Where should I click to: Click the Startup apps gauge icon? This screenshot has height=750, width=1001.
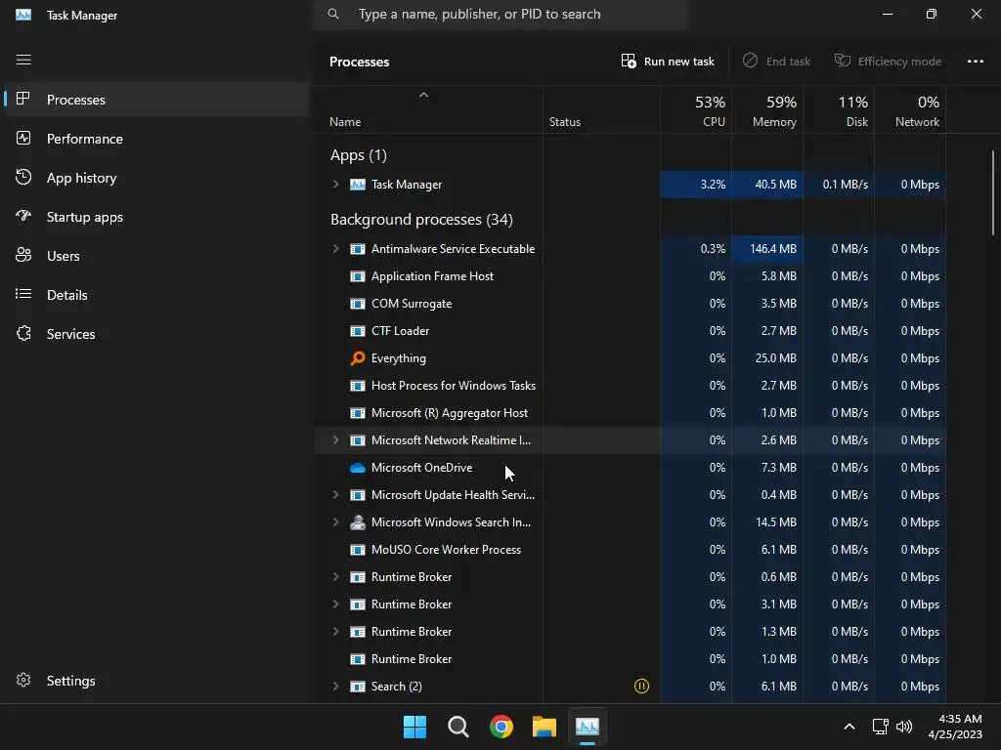click(x=23, y=216)
